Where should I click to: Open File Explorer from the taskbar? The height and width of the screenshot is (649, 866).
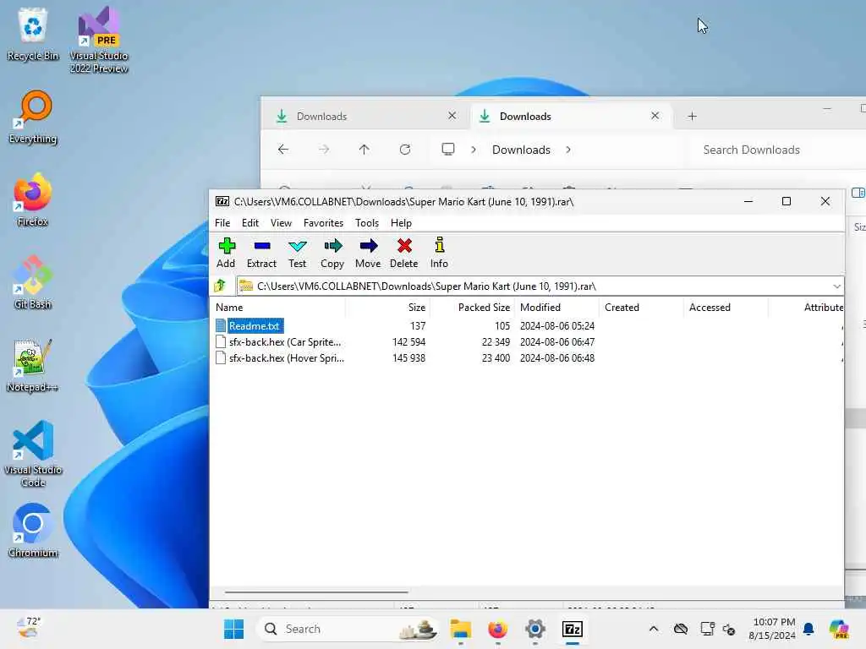461,629
